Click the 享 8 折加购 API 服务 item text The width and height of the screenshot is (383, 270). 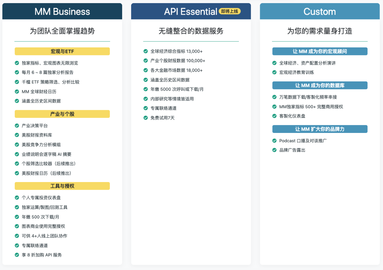coord(42,255)
